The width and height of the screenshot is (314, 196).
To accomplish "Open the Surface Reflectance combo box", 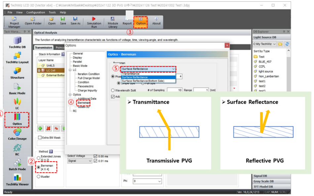I will tap(148, 69).
